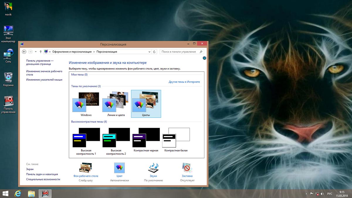352x198 pixels.
Task: Click the Control Panel search field
Action: 179,52
